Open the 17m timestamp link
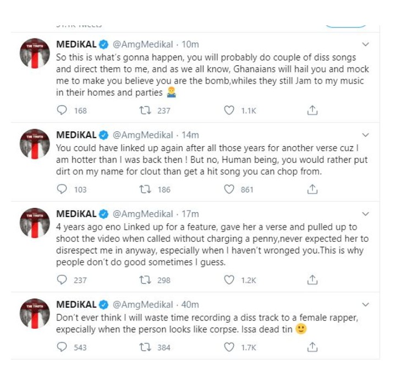The height and width of the screenshot is (381, 396). tap(190, 214)
